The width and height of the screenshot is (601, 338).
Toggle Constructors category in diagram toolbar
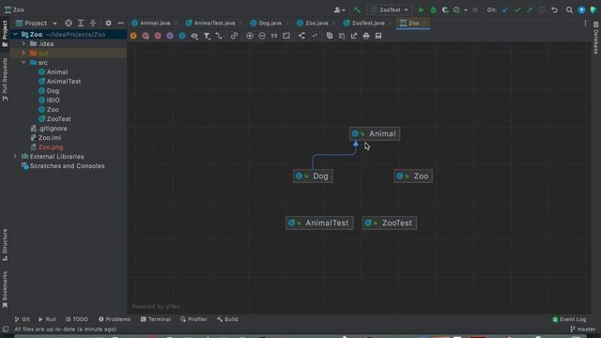coord(146,36)
